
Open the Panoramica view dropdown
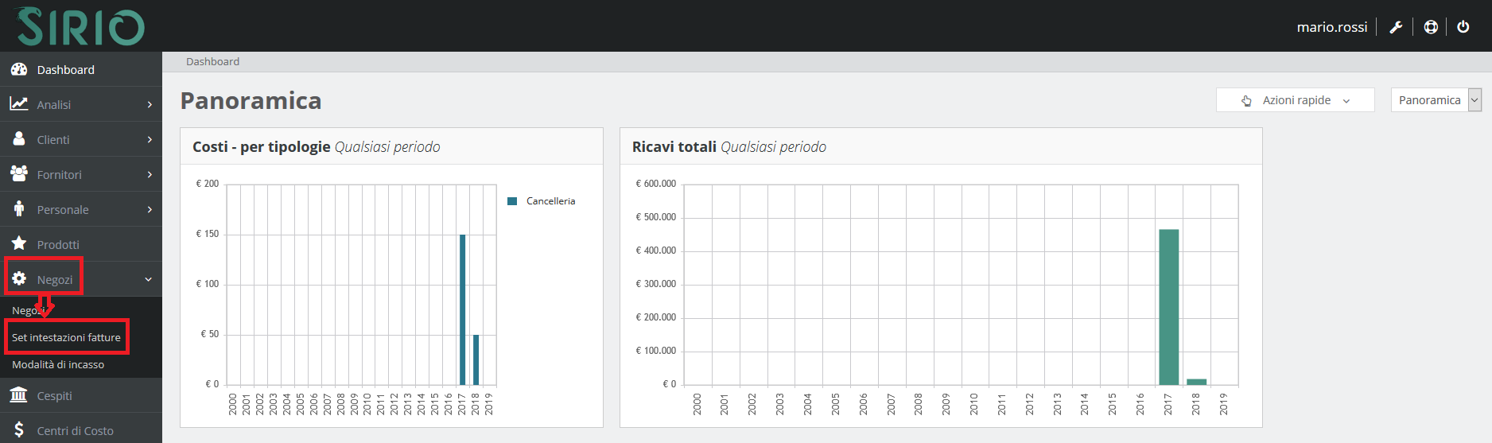(1436, 100)
